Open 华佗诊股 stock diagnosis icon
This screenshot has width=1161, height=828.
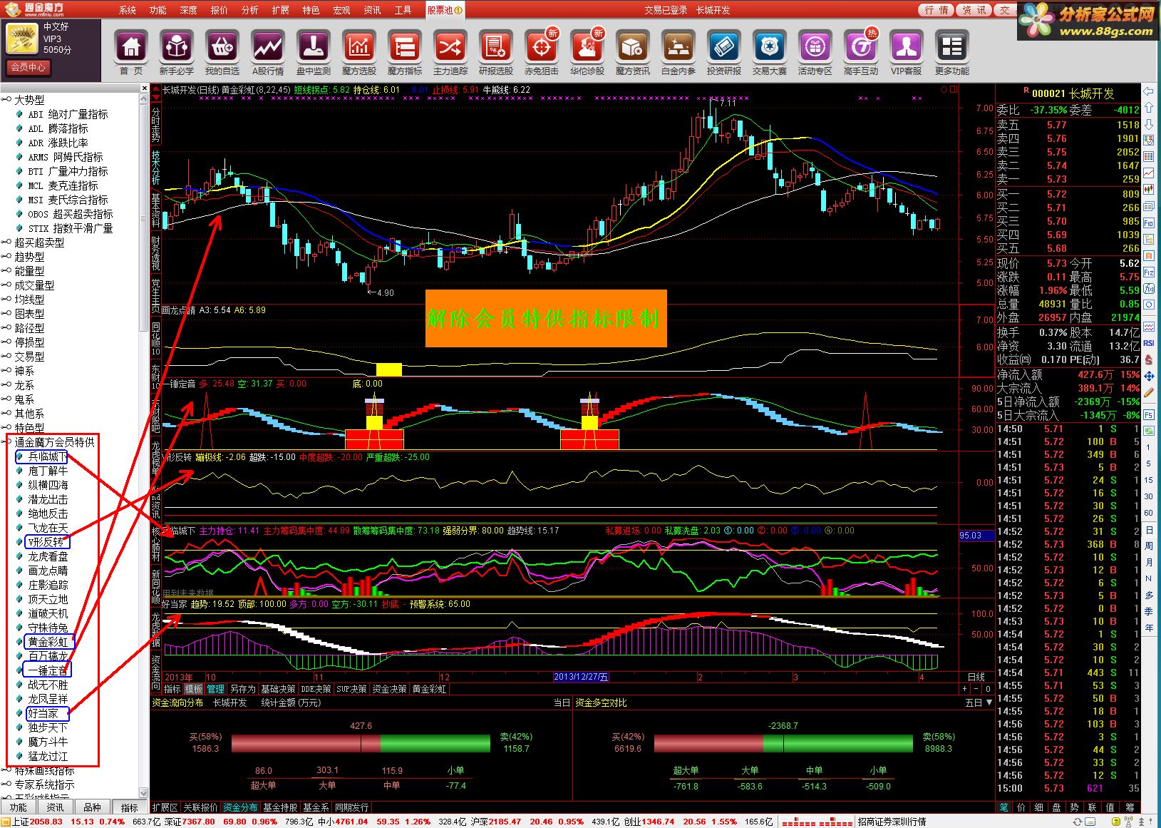pyautogui.click(x=587, y=47)
